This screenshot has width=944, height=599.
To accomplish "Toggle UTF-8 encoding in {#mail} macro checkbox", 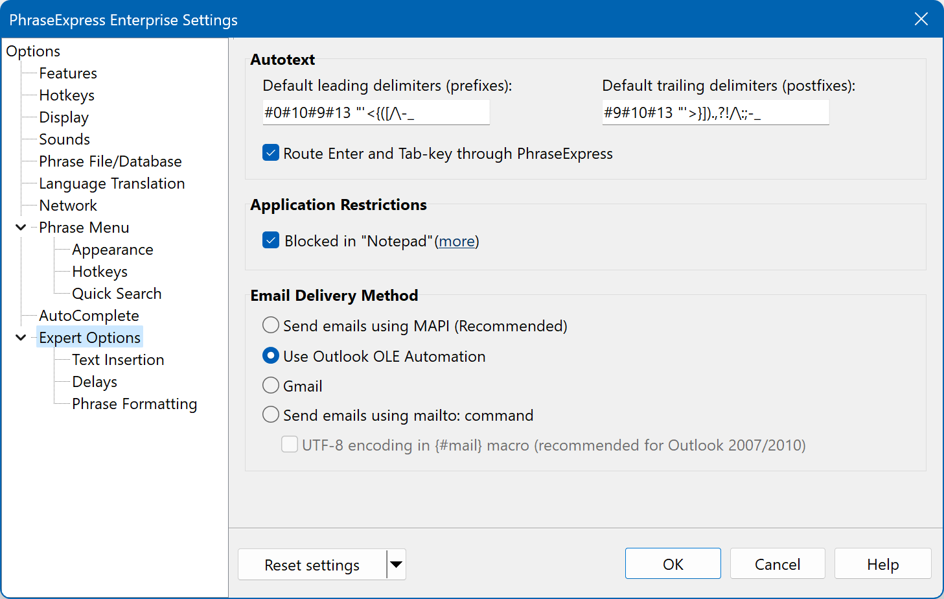I will pyautogui.click(x=290, y=445).
